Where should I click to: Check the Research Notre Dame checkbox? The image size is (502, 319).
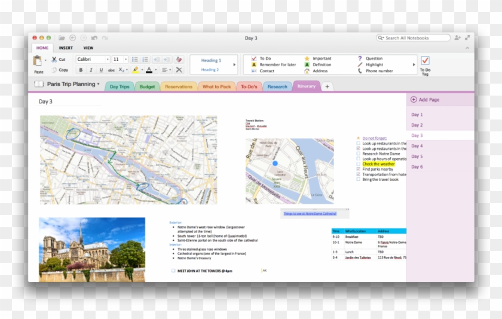358,154
